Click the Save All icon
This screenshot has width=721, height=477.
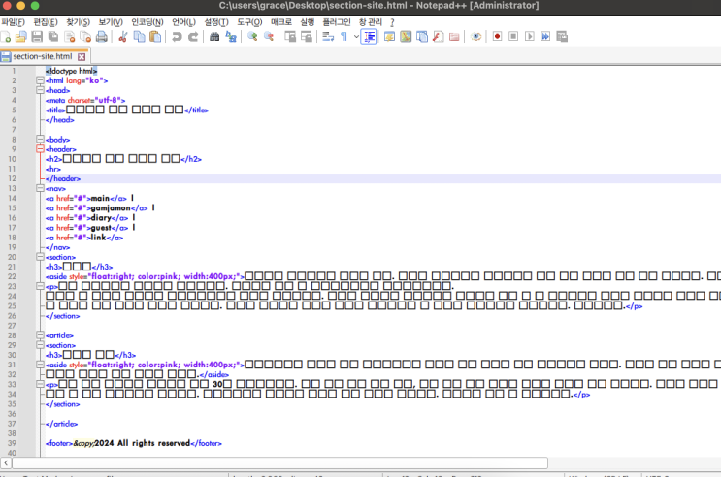(x=53, y=37)
